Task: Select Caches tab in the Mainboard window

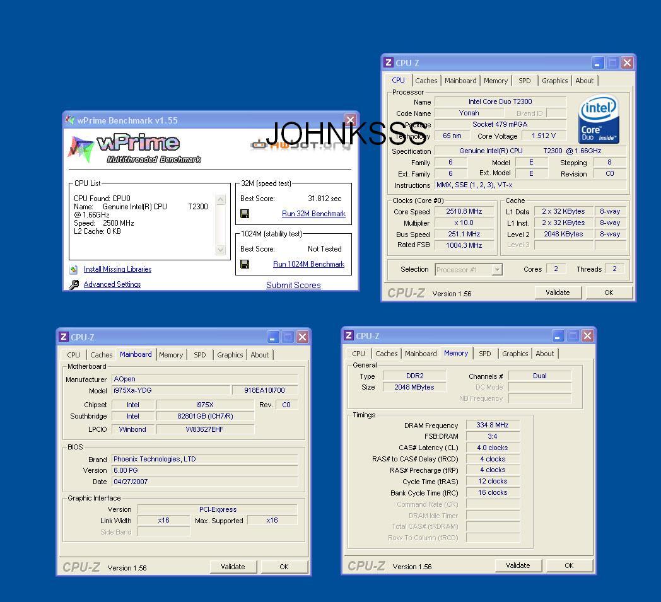Action: click(102, 355)
